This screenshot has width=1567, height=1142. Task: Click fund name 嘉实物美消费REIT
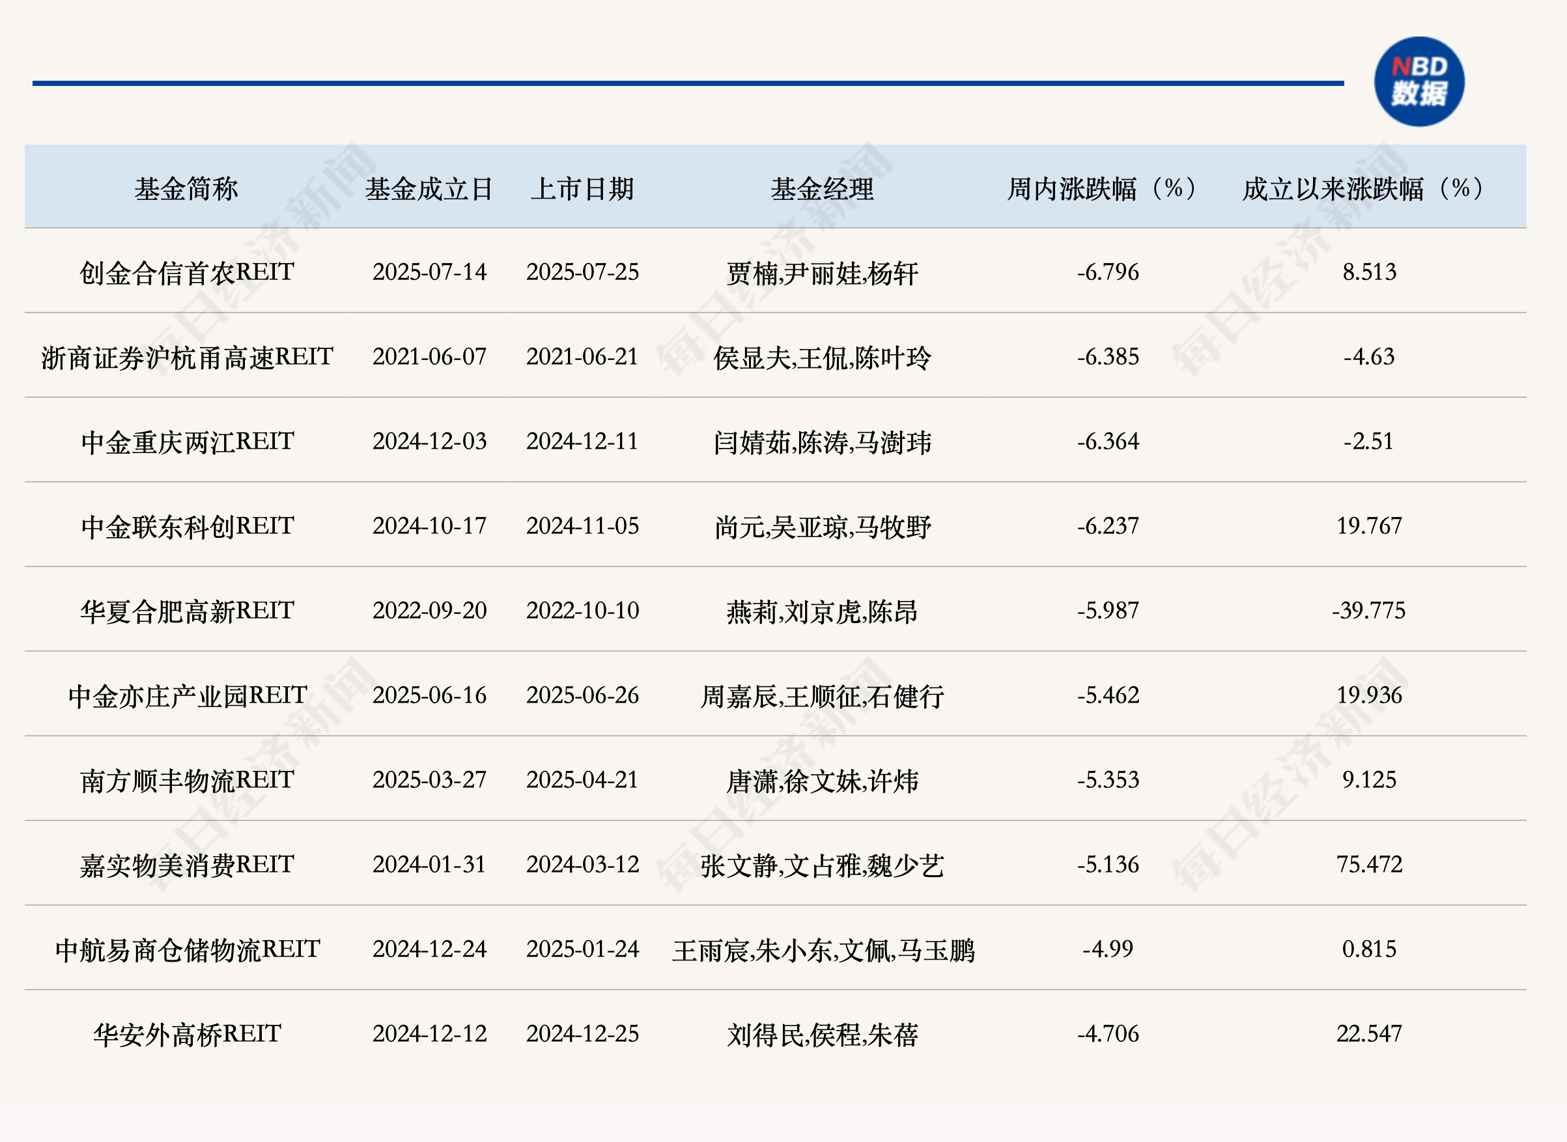[187, 865]
